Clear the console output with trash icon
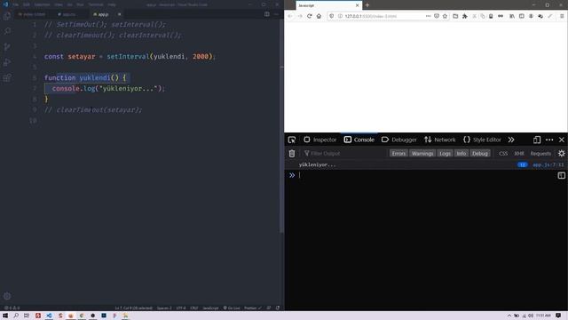The height and width of the screenshot is (320, 568). point(292,154)
